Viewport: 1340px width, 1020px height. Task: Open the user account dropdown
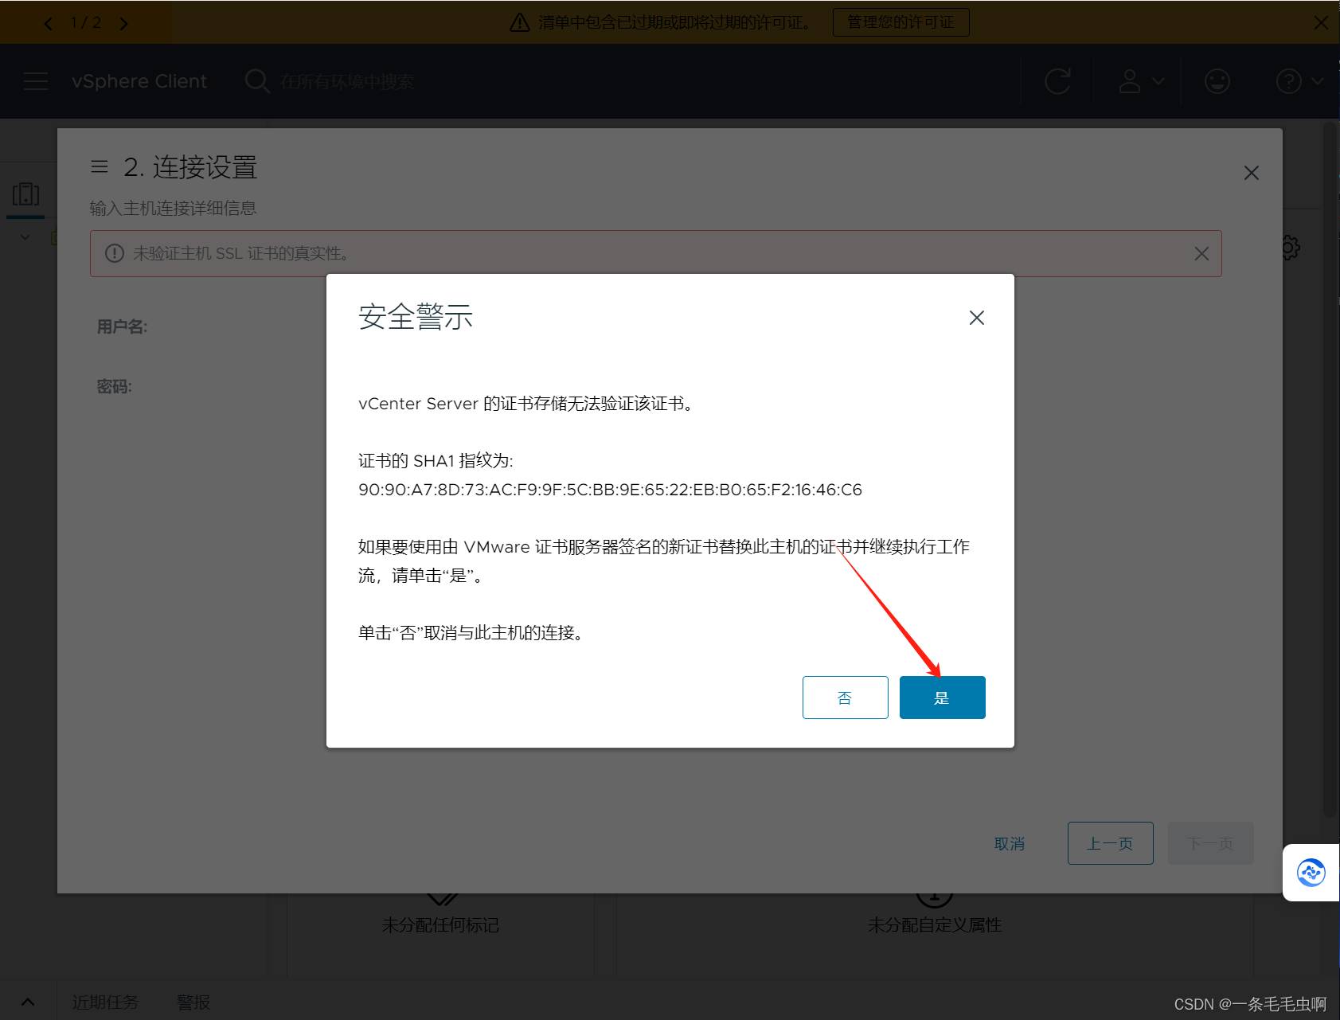[x=1141, y=81]
